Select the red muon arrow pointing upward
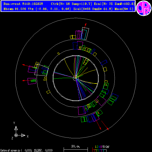Screen dimensions: 152x152 click(84, 28)
